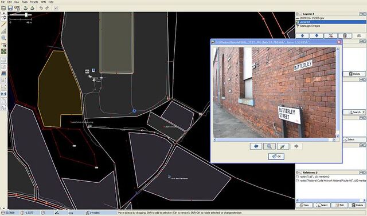Open the Search button dropdown arrow
367x216 pixels.
click(364, 112)
